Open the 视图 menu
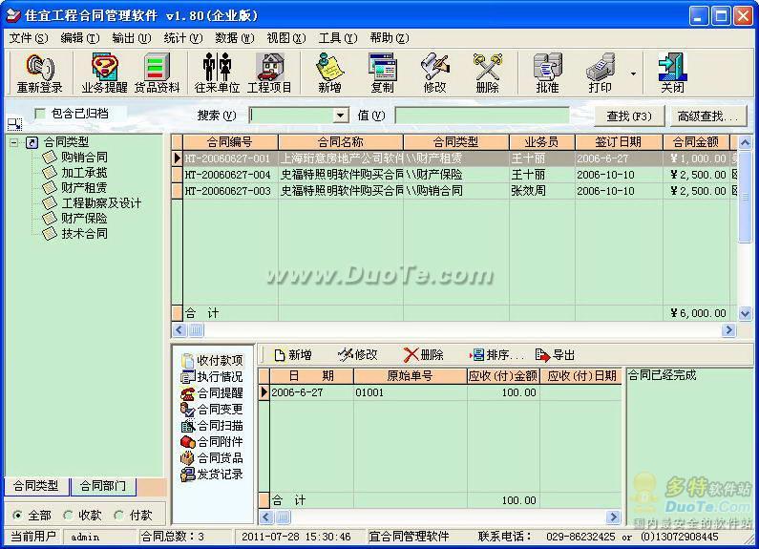The width and height of the screenshot is (759, 549). pos(286,38)
